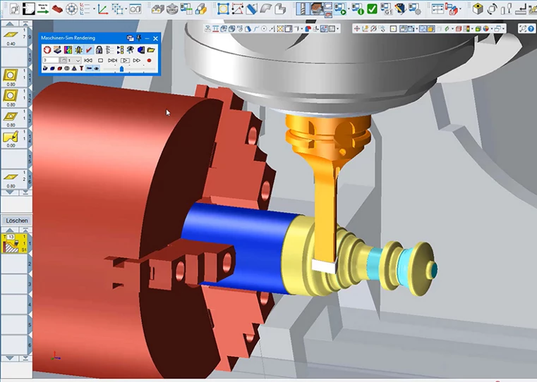Select the first rhombic insert tool tile 0.40
Viewport: 537px width, 382px height.
tap(11, 37)
